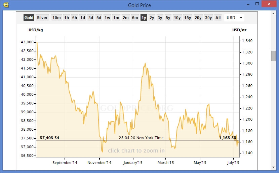Select the active 1y range button

coord(144,17)
